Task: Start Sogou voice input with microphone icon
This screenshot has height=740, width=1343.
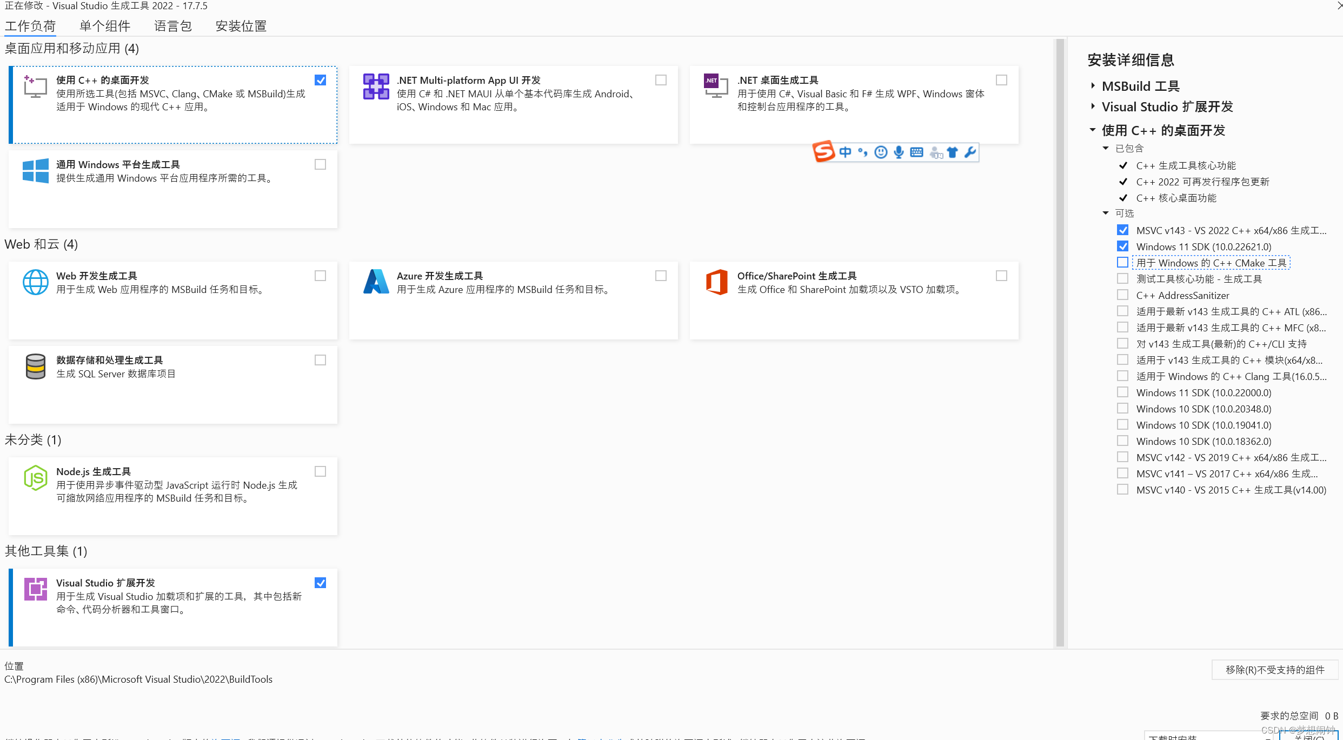Action: click(x=898, y=152)
